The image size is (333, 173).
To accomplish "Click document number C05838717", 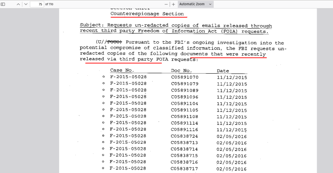I will coord(184,169).
